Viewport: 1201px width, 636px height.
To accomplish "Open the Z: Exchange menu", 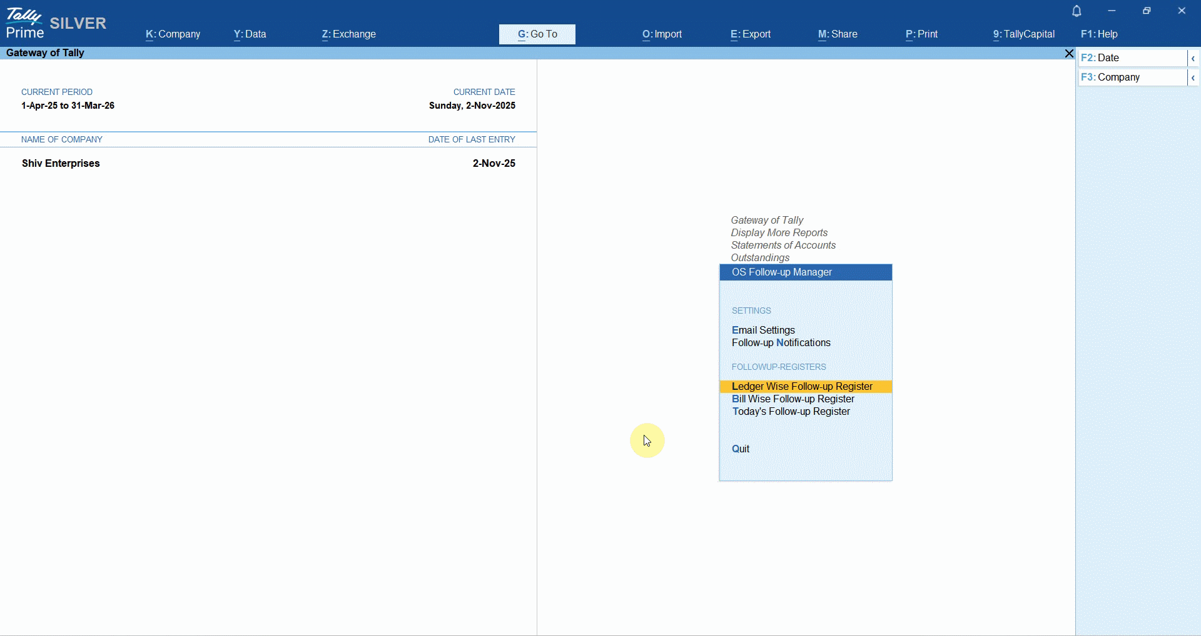I will pyautogui.click(x=348, y=34).
